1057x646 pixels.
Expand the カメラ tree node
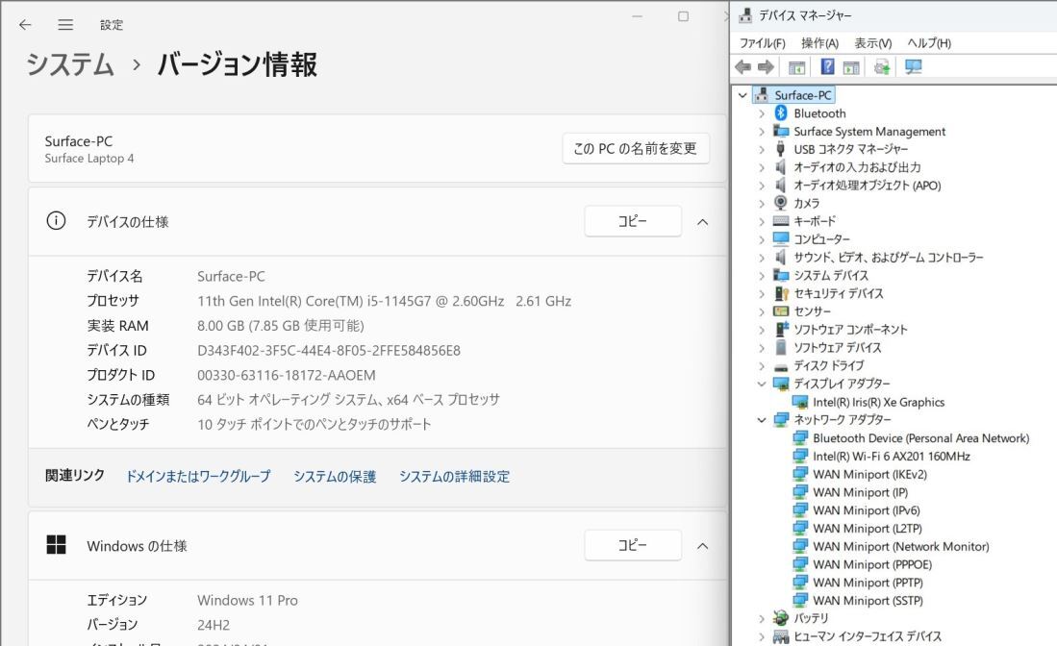pos(762,204)
